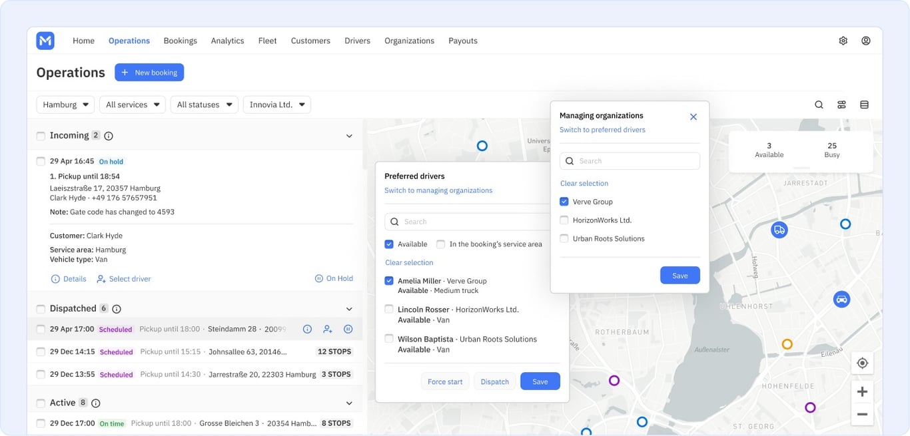Click Force start button
Image resolution: width=910 pixels, height=436 pixels.
(445, 381)
